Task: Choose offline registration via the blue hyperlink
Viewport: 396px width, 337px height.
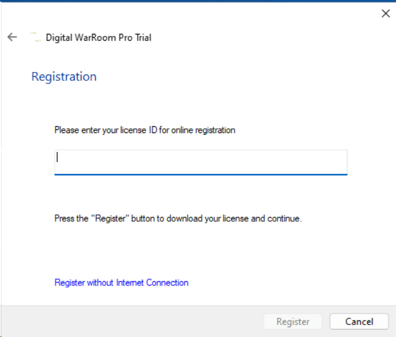Action: (121, 282)
